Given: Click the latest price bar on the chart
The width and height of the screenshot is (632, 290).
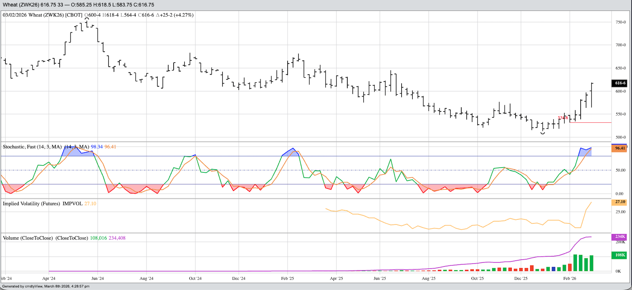Looking at the screenshot, I should coord(592,95).
